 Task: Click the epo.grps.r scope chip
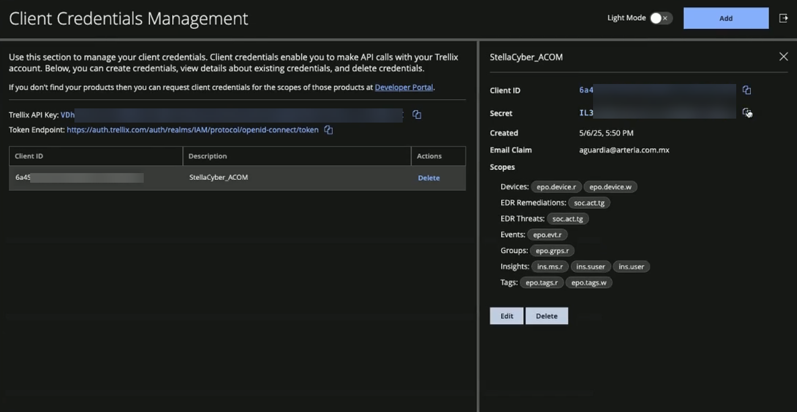pos(552,251)
